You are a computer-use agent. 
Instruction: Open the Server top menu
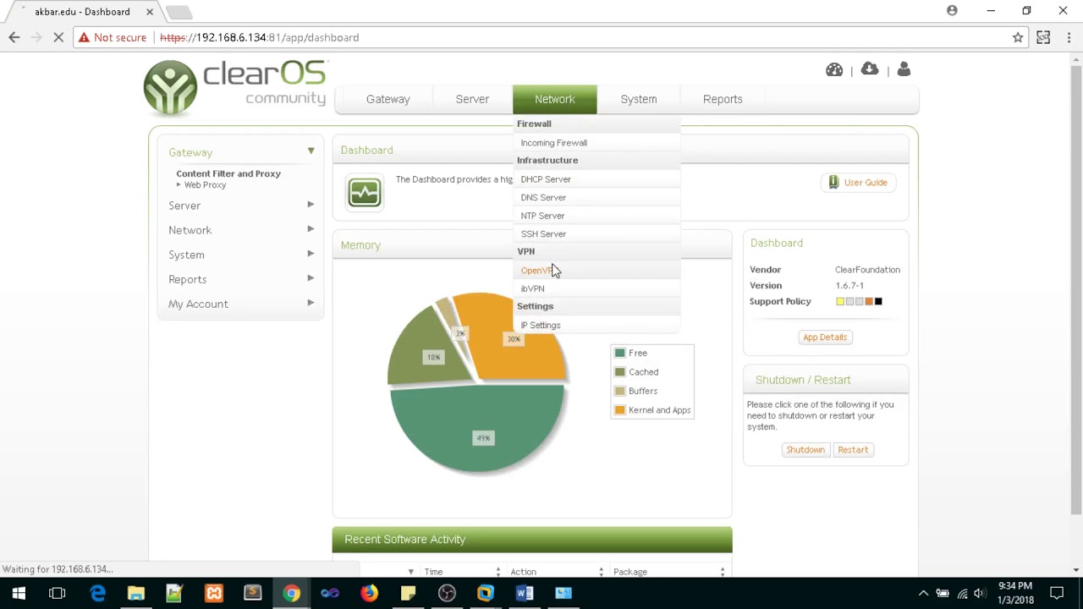(472, 99)
